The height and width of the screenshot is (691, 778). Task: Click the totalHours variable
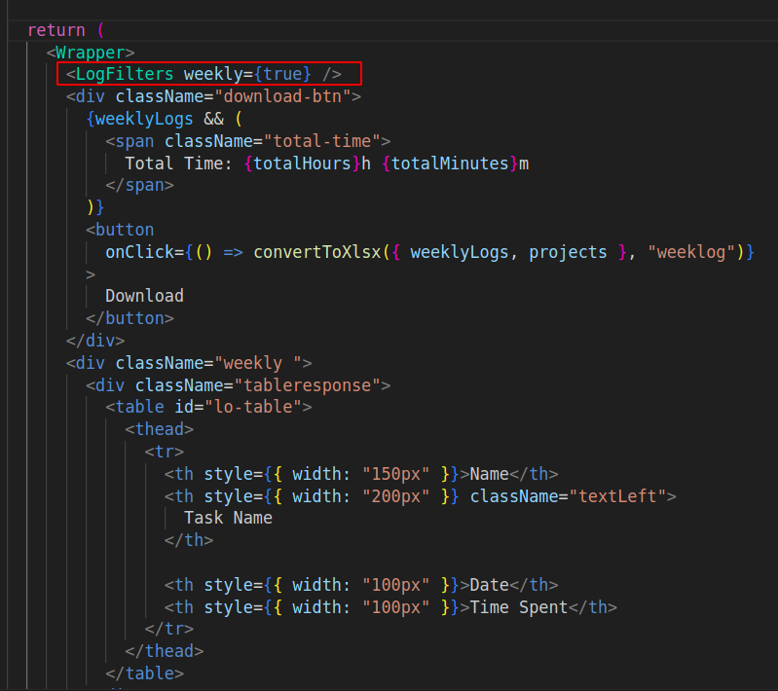[x=302, y=164]
